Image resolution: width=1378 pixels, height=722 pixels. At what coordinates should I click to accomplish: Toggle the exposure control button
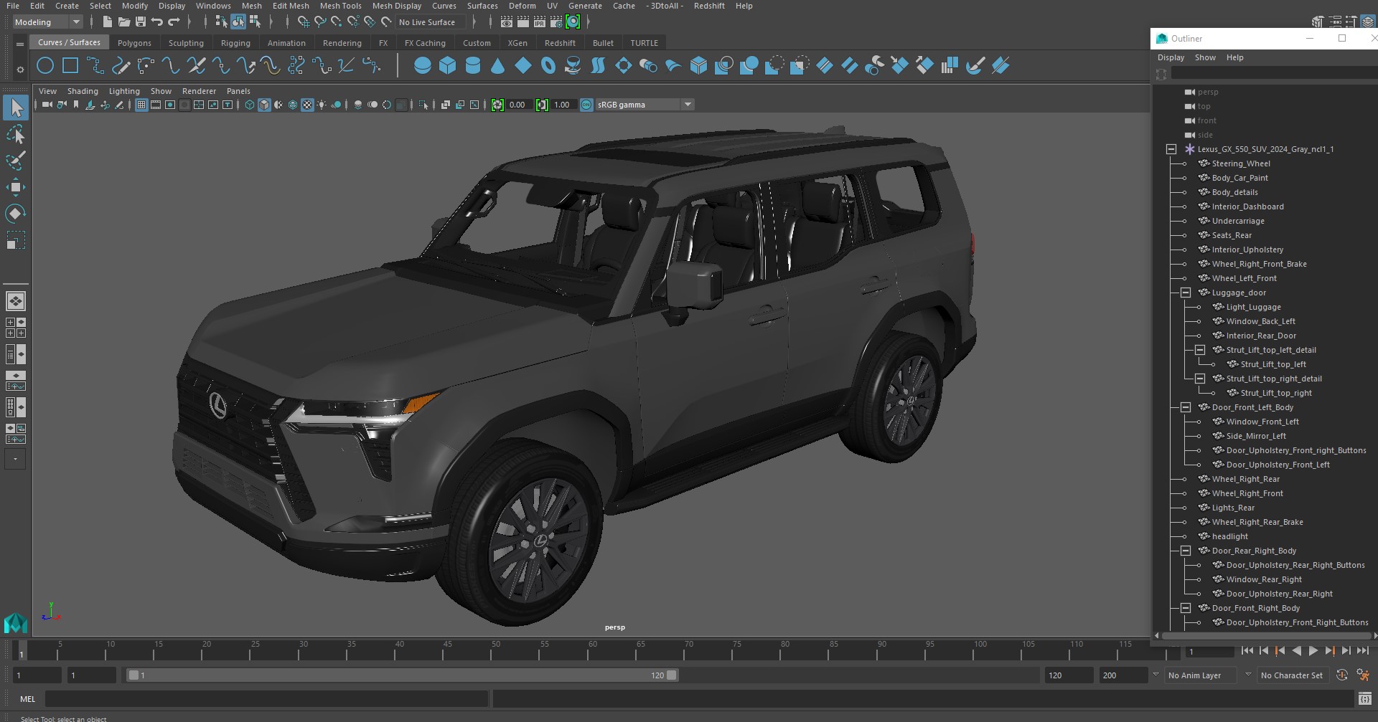click(x=497, y=105)
